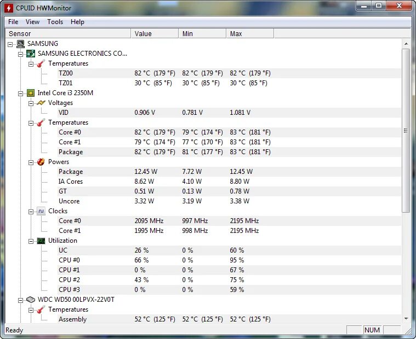The image size is (416, 339).
Task: Click the scrollbar down arrow
Action: (406, 319)
